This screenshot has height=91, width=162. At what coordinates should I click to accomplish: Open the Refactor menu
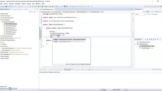(11, 4)
